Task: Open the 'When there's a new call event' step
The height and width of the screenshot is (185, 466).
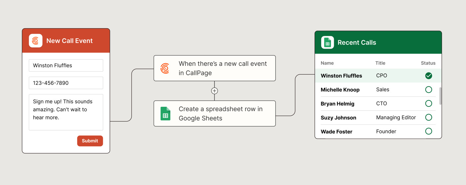Action: [214, 68]
